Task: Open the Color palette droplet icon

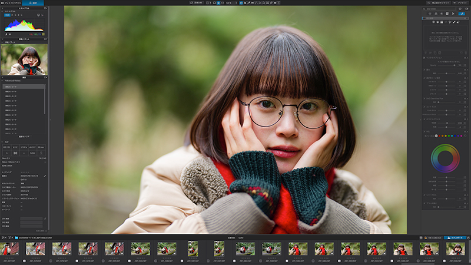Action: [436, 14]
